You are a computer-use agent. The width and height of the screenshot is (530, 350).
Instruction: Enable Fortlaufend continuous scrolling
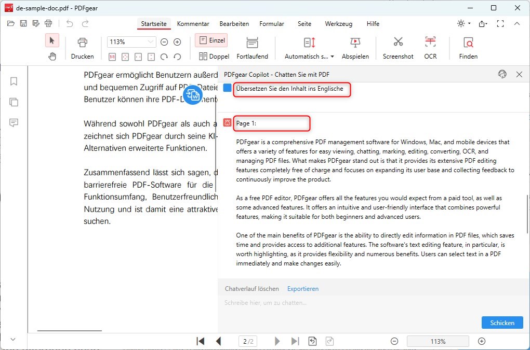[252, 48]
